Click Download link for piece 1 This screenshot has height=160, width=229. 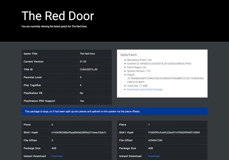coord(154,156)
